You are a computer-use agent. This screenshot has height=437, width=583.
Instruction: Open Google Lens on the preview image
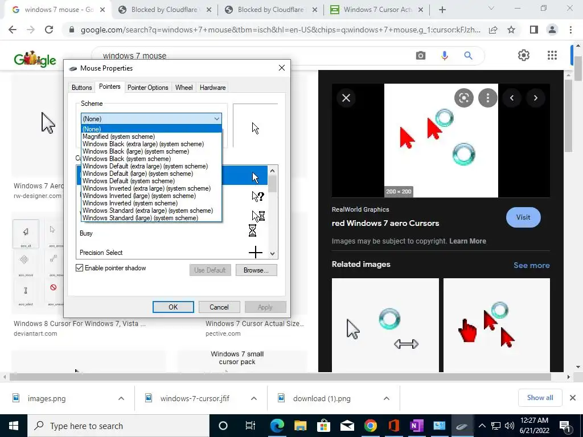point(463,98)
